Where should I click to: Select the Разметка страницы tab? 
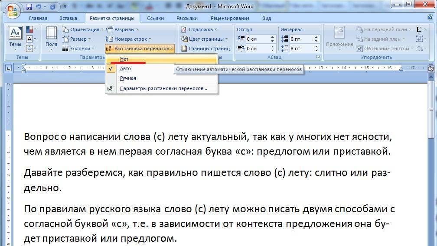(x=112, y=18)
